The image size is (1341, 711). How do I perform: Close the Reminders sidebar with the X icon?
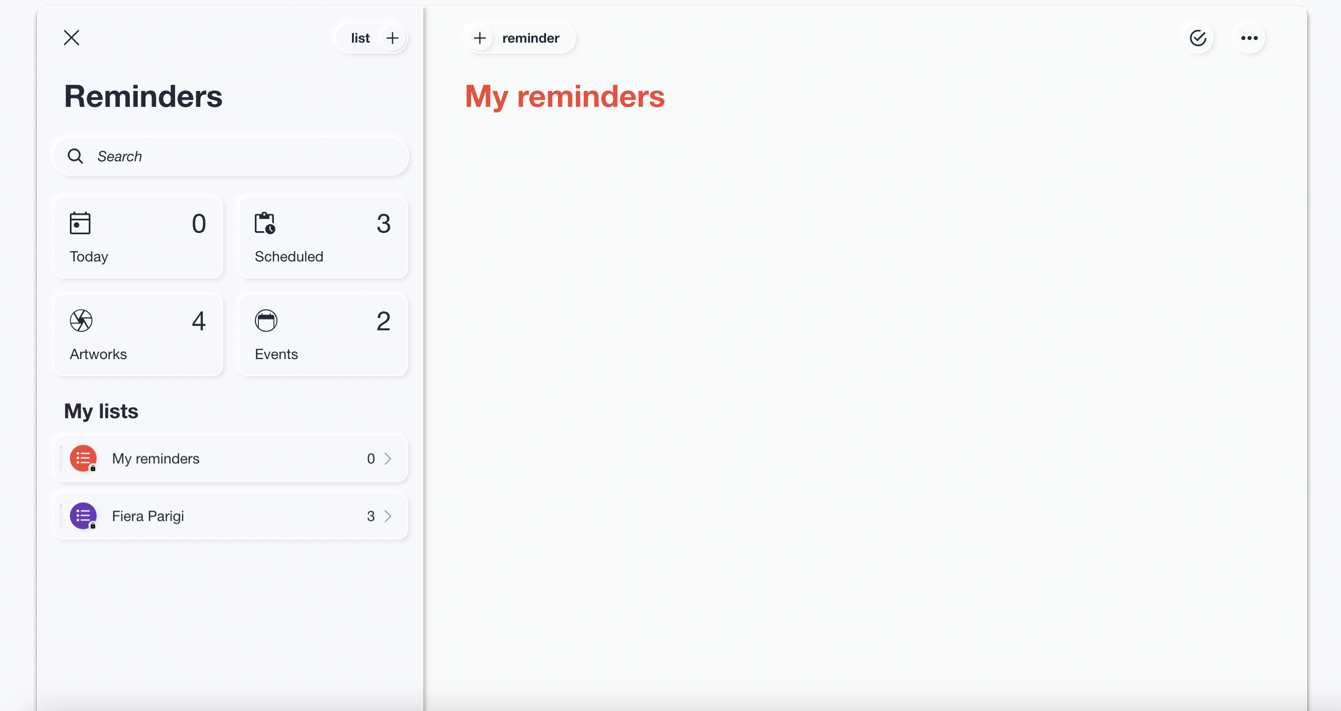(71, 38)
